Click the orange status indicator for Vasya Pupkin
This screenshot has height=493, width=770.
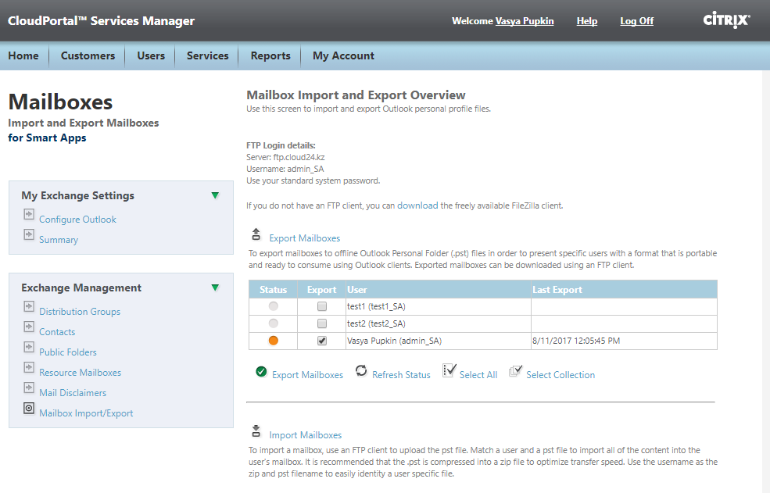click(273, 341)
